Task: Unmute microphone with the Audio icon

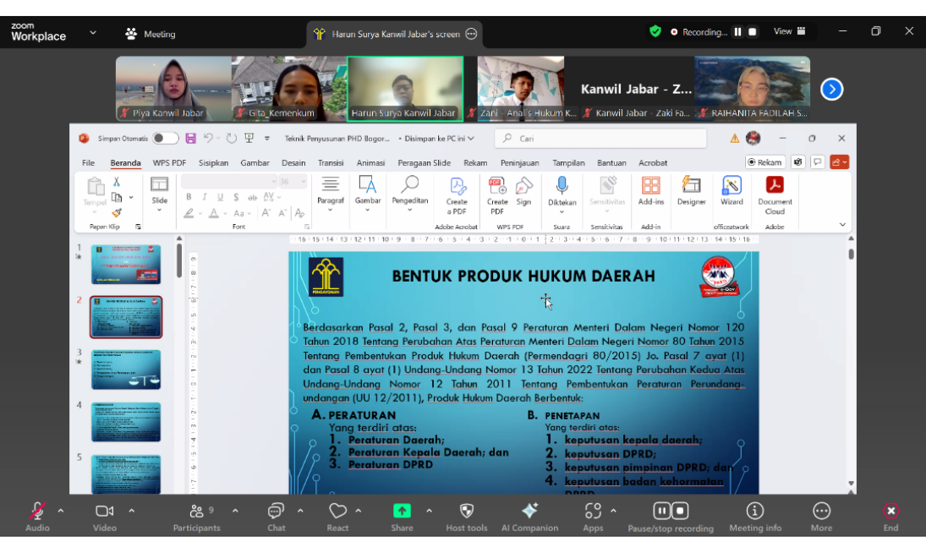Action: tap(37, 512)
